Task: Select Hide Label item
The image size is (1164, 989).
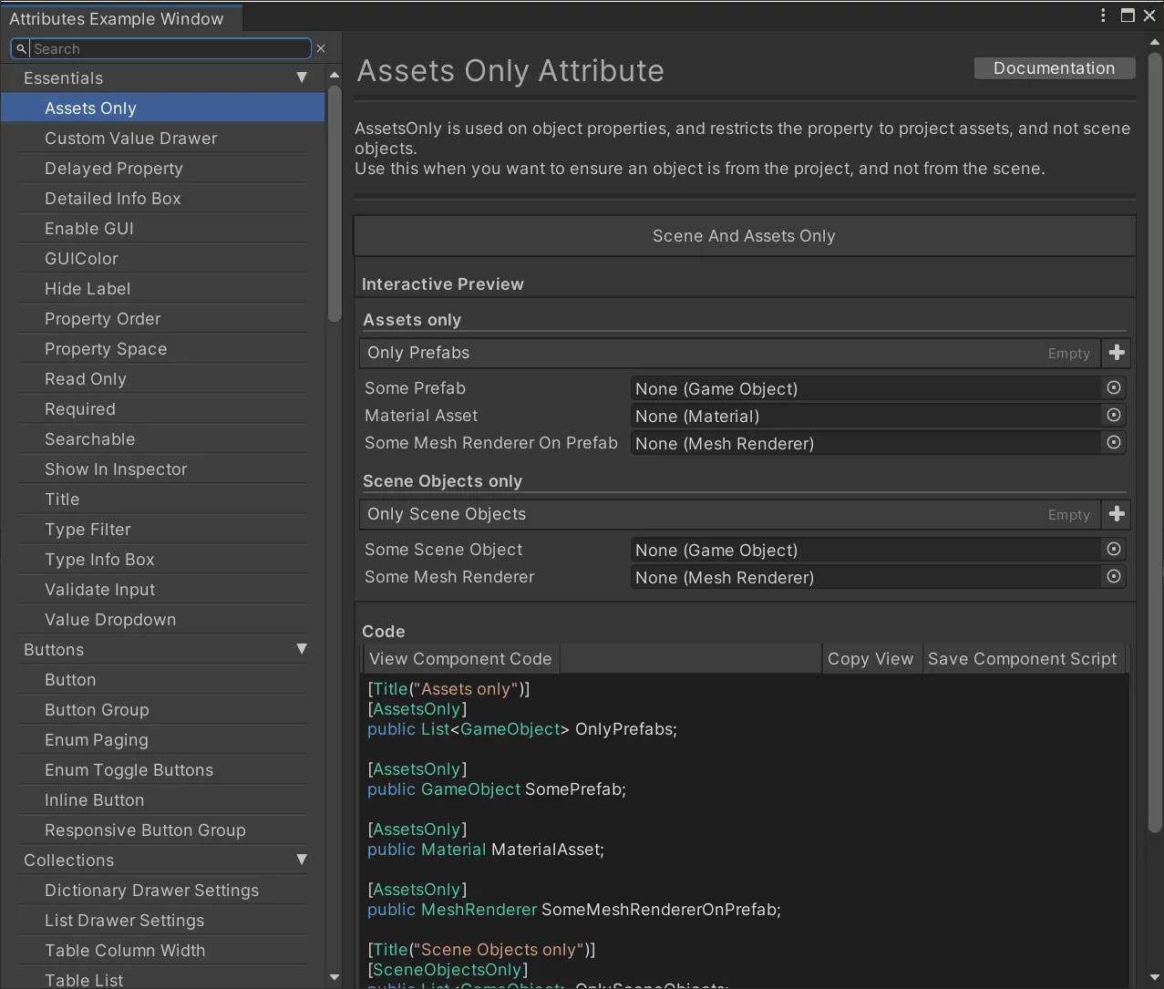Action: coord(163,289)
